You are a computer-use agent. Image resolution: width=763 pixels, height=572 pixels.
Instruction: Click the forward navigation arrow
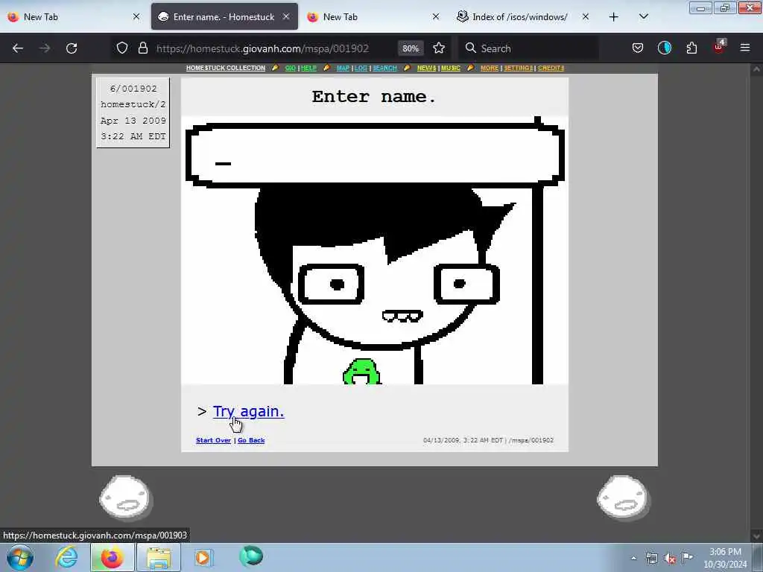click(x=45, y=48)
